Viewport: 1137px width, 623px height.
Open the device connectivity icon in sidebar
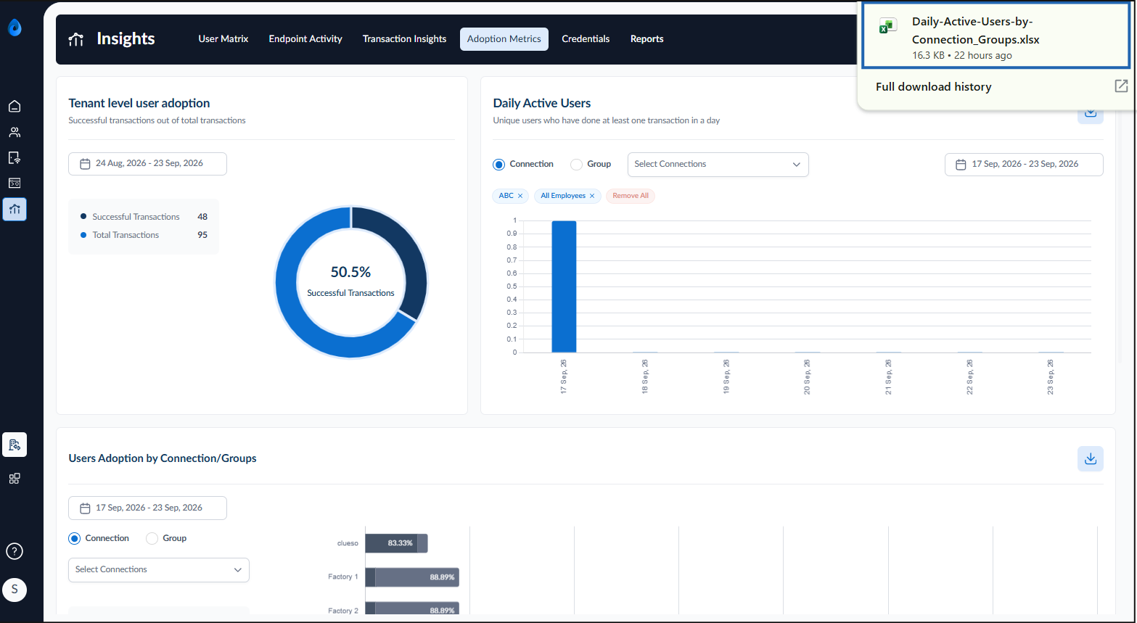[15, 157]
